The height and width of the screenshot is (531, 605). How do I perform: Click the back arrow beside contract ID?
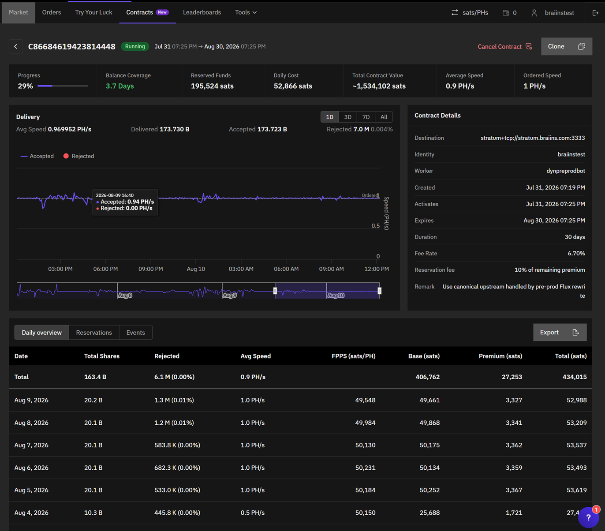click(x=16, y=46)
